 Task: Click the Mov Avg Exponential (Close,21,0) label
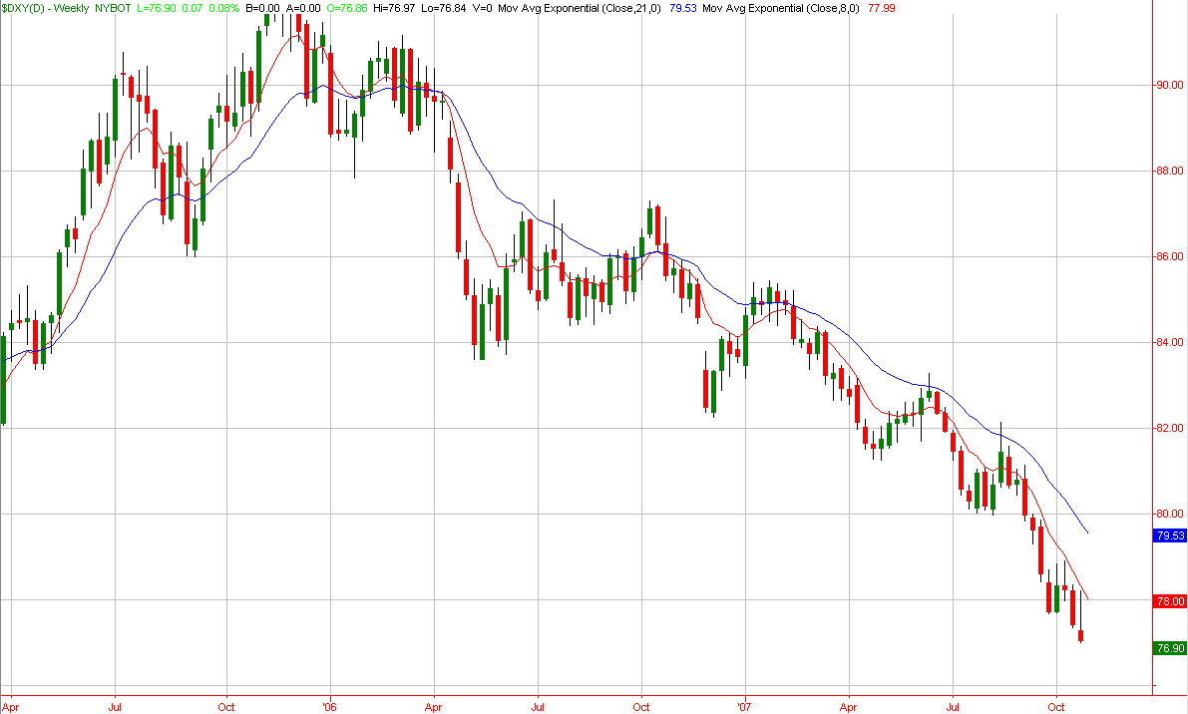tap(579, 8)
